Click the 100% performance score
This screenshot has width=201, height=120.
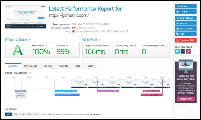point(41,52)
